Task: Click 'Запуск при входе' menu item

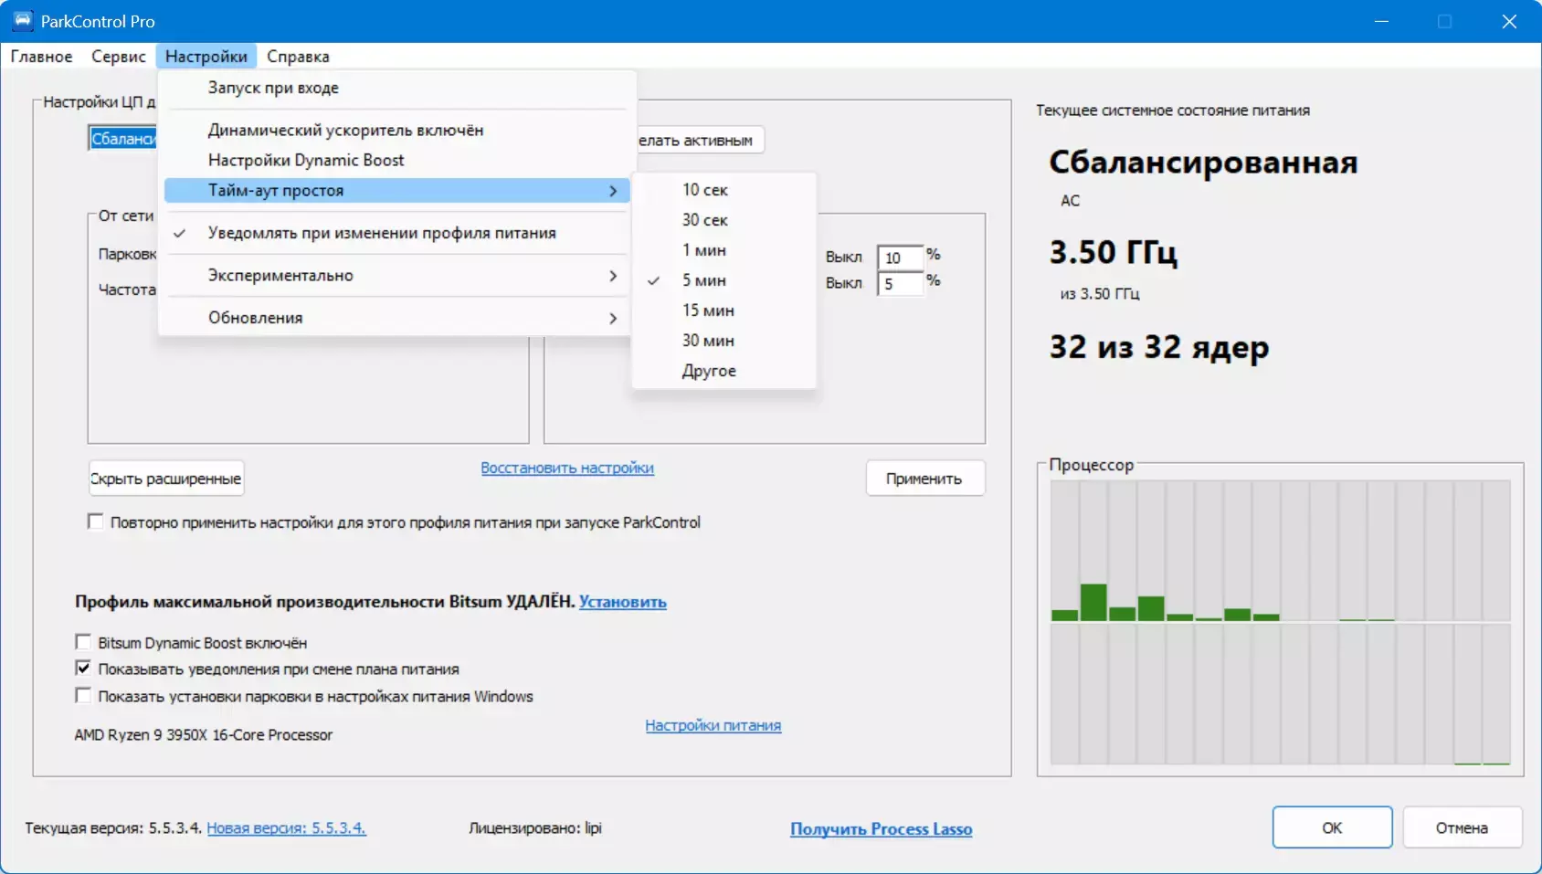Action: click(273, 88)
